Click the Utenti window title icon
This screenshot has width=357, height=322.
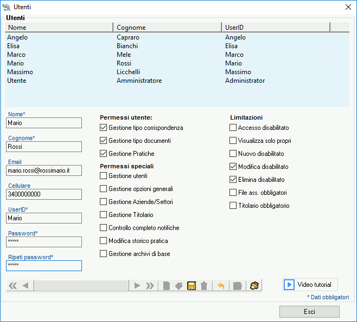click(x=7, y=7)
